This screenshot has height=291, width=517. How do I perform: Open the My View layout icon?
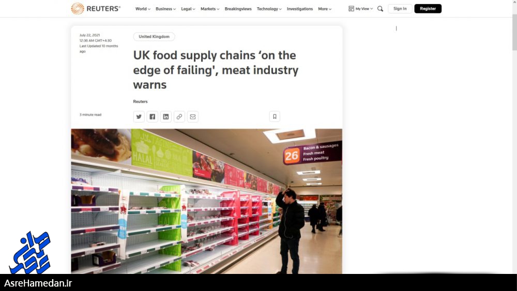(351, 9)
